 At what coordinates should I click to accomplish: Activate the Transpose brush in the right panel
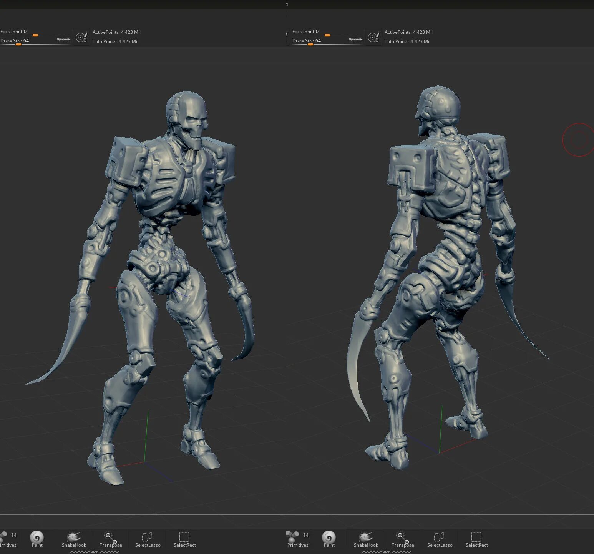[403, 539]
